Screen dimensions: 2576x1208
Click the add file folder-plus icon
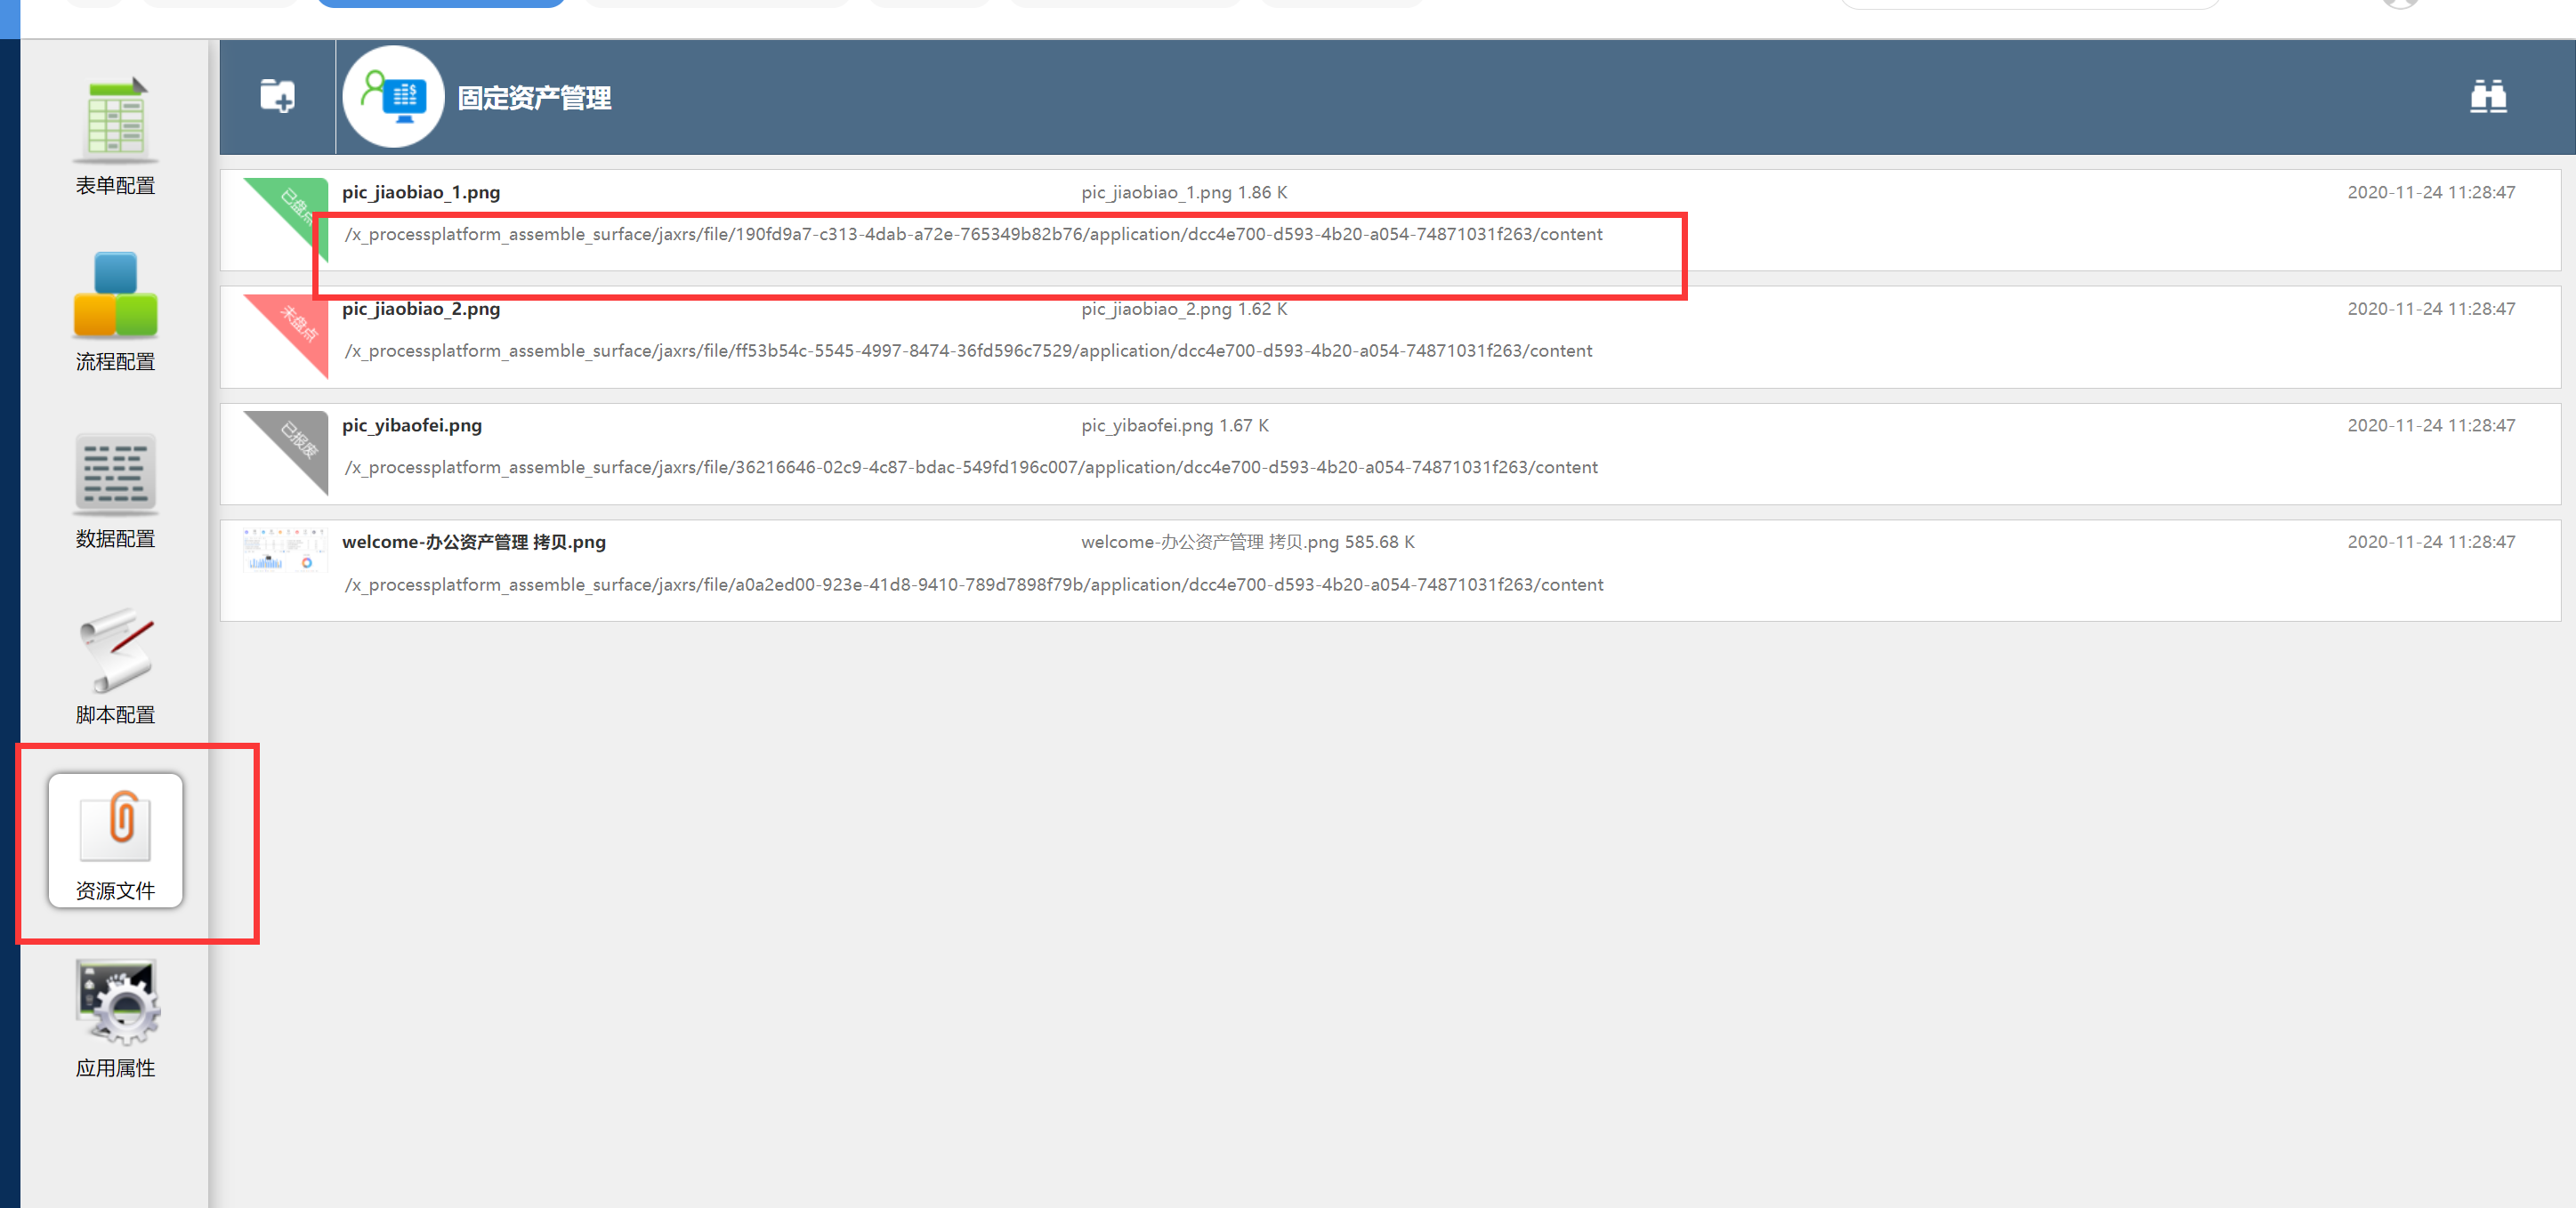click(x=277, y=97)
